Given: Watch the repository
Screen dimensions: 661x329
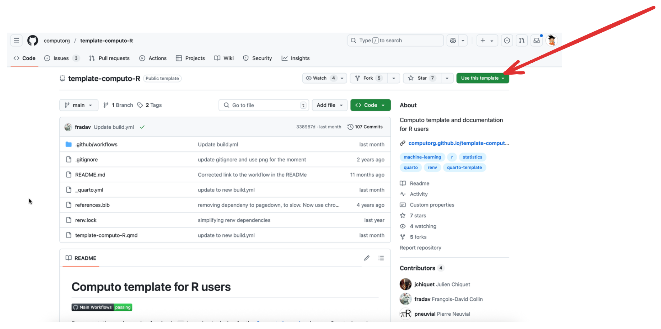Looking at the screenshot, I should click(x=325, y=78).
